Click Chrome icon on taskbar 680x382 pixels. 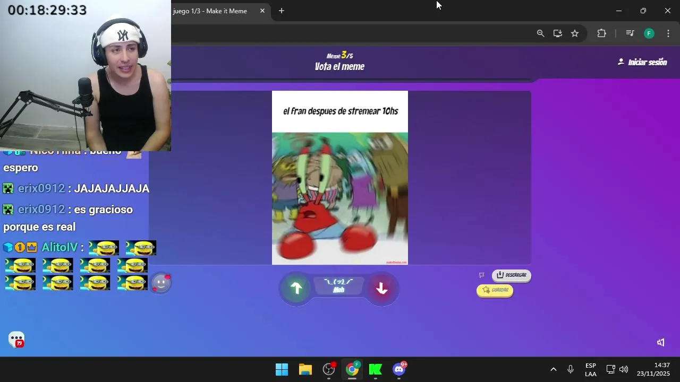pyautogui.click(x=352, y=369)
